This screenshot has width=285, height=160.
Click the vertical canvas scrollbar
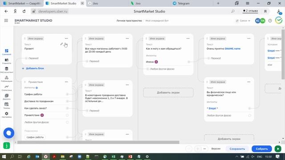coord(283,54)
